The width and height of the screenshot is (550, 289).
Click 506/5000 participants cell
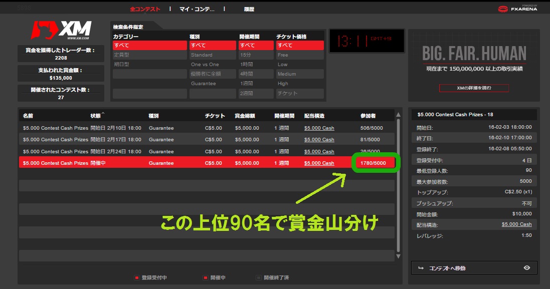[x=372, y=128]
